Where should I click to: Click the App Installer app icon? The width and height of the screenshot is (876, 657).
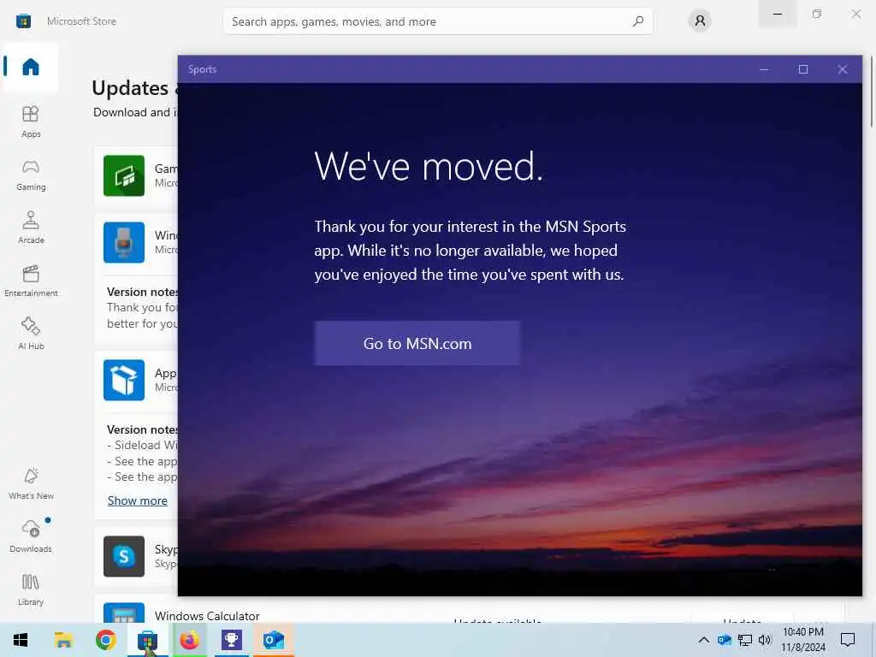124,380
